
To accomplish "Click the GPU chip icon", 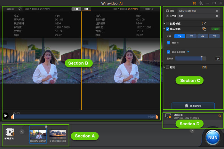I will pyautogui.click(x=167, y=11).
